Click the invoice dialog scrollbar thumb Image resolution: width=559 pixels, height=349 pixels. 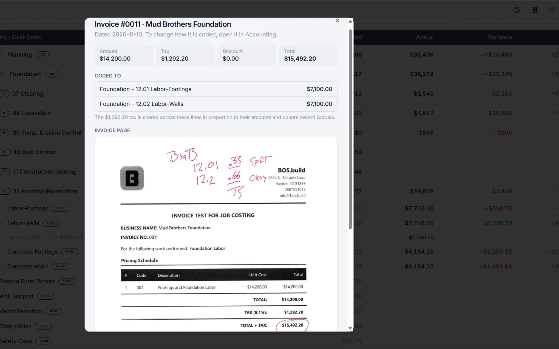350,129
